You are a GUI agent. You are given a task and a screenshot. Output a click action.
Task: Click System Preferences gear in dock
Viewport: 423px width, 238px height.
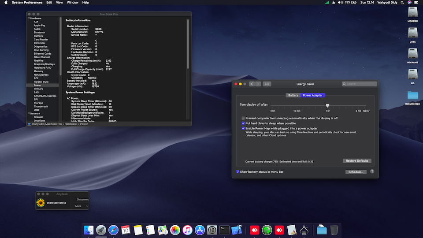[212, 230]
